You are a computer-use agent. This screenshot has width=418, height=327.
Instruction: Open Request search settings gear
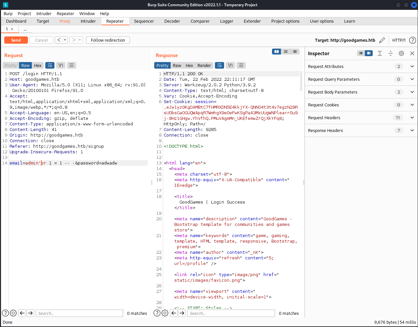click(13, 313)
